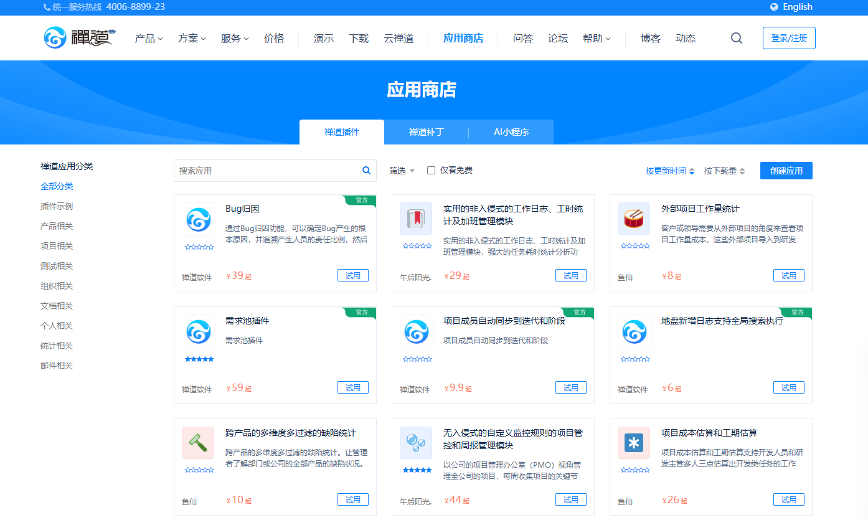This screenshot has width=868, height=520.
Task: Switch to the 禅道补丁 tab
Action: click(427, 132)
